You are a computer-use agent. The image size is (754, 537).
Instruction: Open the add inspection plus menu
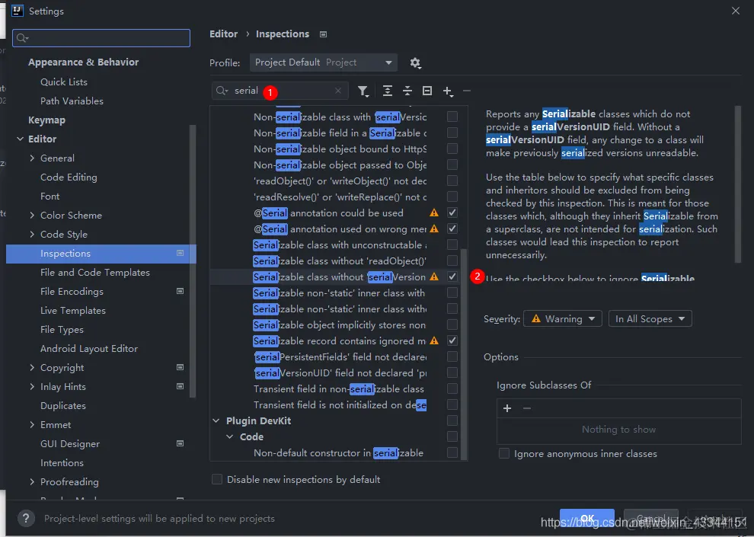[448, 91]
